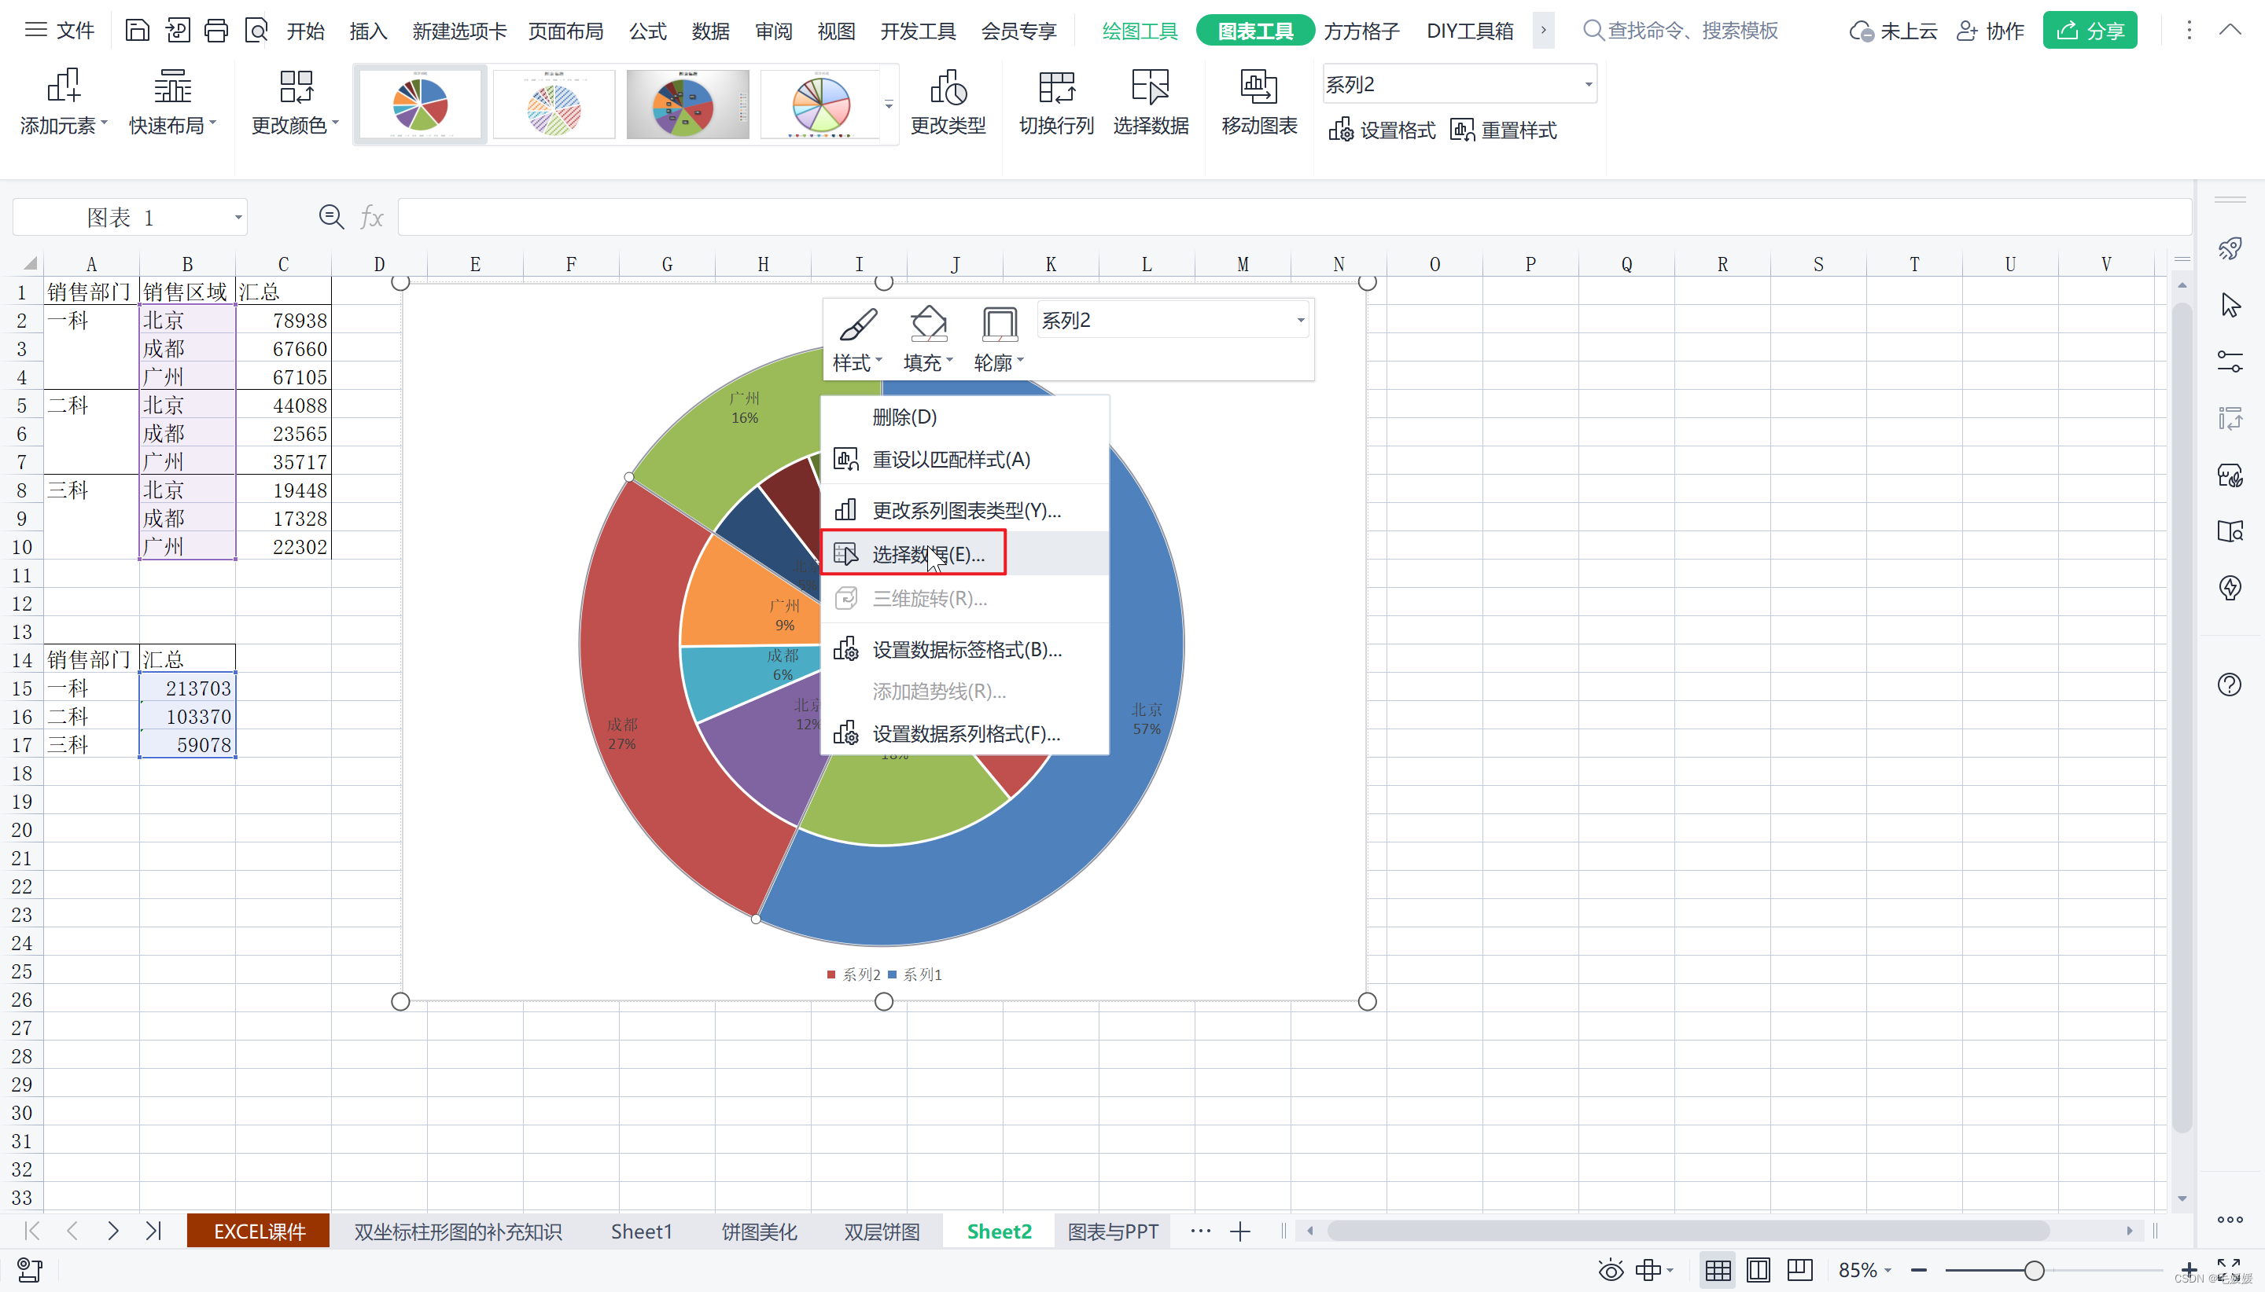Click the Outline (轮廓) icon
Screen dimensions: 2265x1292
pos(999,324)
